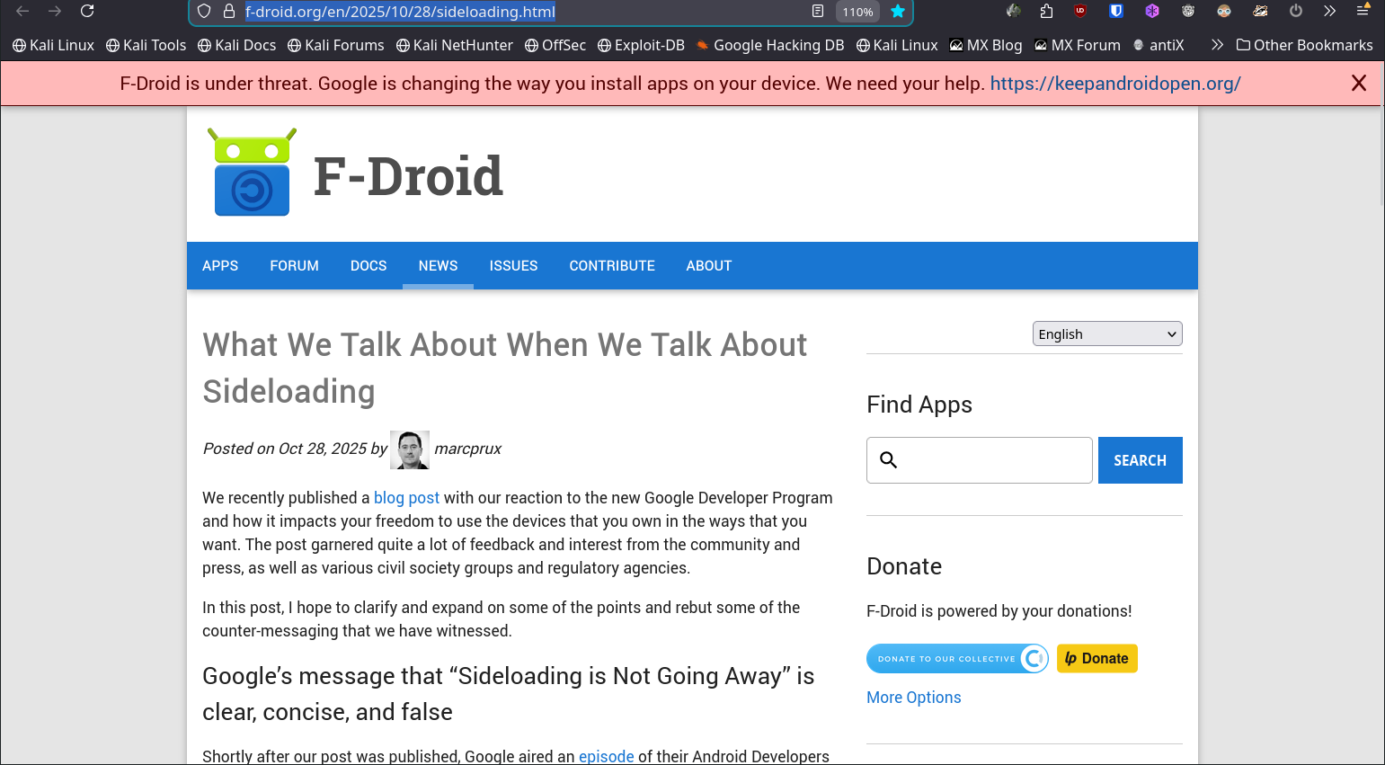
Task: Click the blue bookmark star icon
Action: 897,12
